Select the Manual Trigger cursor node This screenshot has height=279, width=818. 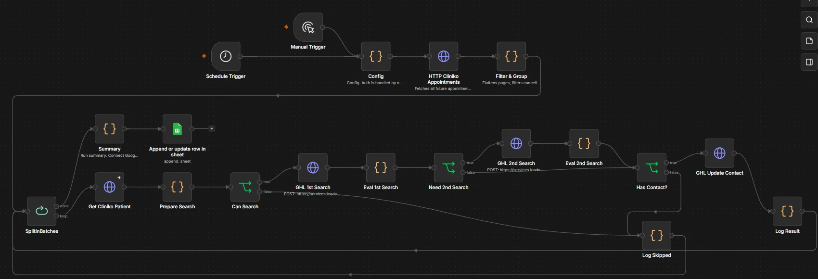pos(308,27)
